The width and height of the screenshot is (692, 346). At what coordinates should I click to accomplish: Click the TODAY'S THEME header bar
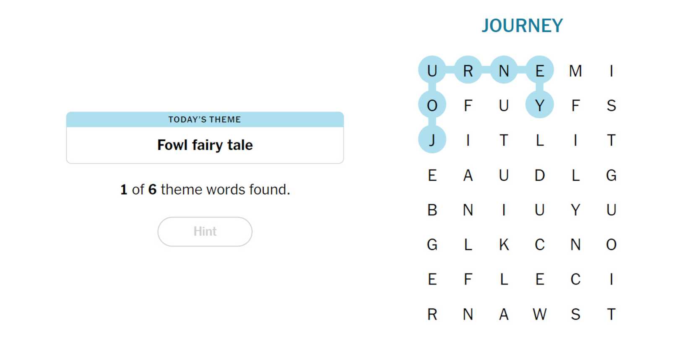(x=205, y=120)
